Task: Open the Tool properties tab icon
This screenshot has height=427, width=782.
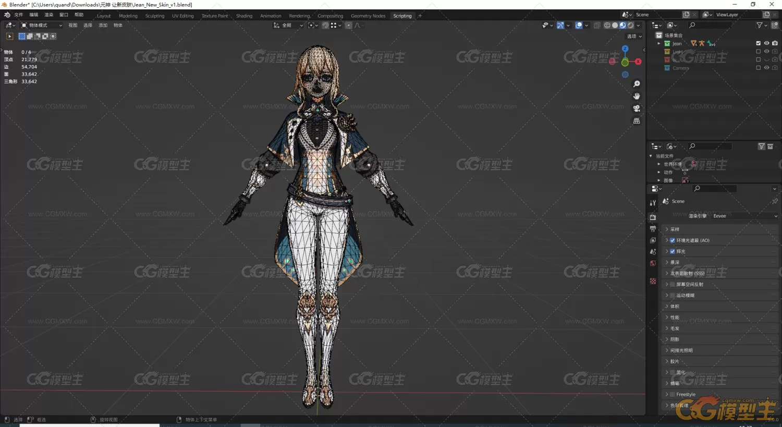Action: (x=653, y=203)
